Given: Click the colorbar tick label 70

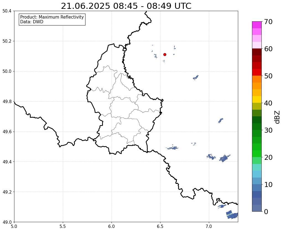Looking at the screenshot, I should click(268, 22).
